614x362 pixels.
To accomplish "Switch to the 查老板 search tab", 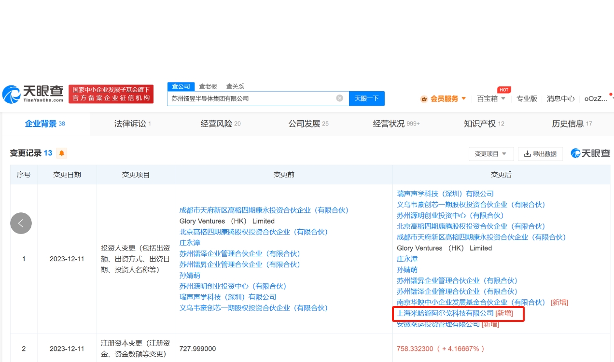I will 208,86.
